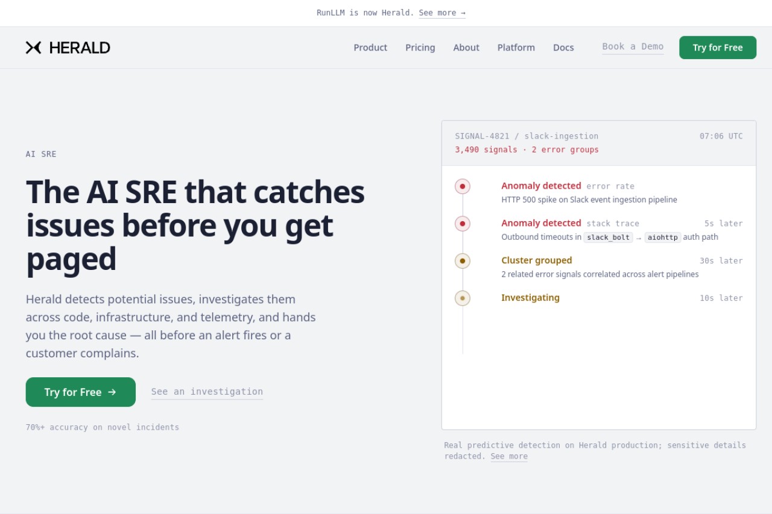Click the Book a Demo link

point(633,47)
